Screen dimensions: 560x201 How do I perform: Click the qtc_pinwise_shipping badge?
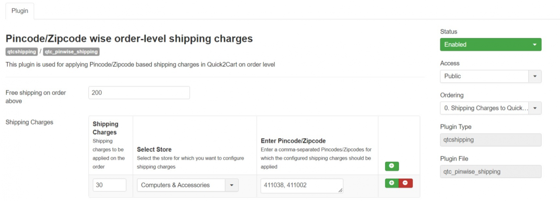[x=71, y=52]
